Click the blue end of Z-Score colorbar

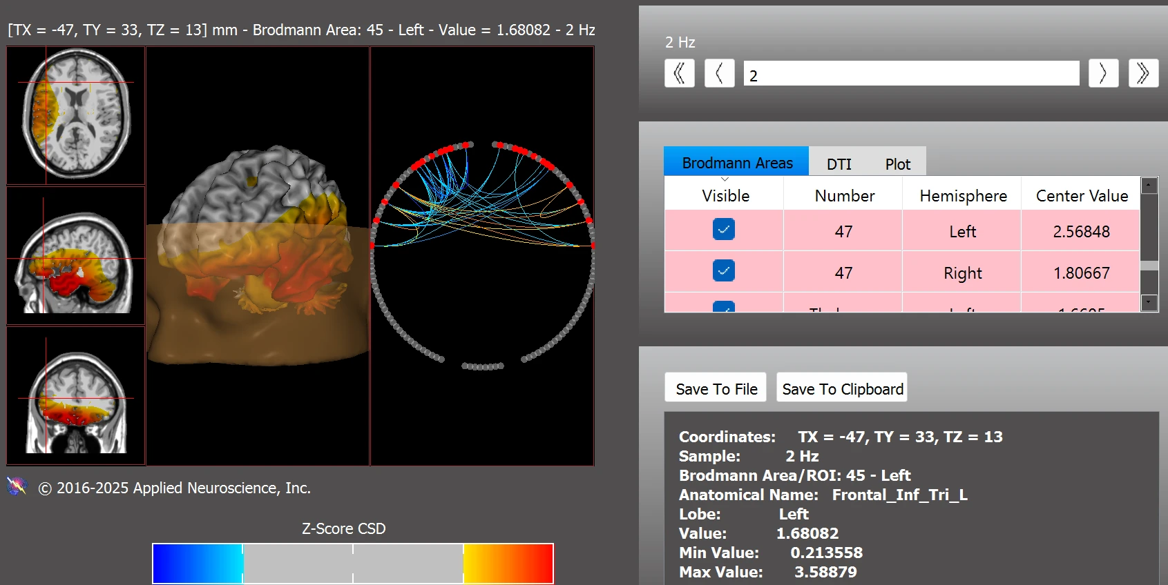[x=198, y=564]
